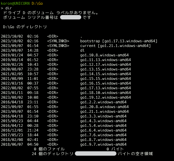Click the '0 個のファイル' summary text
Image resolution: width=174 pixels, height=161 pixels.
(x=49, y=149)
